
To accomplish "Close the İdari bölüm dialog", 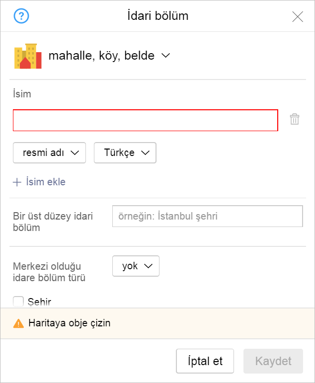I will click(x=298, y=16).
